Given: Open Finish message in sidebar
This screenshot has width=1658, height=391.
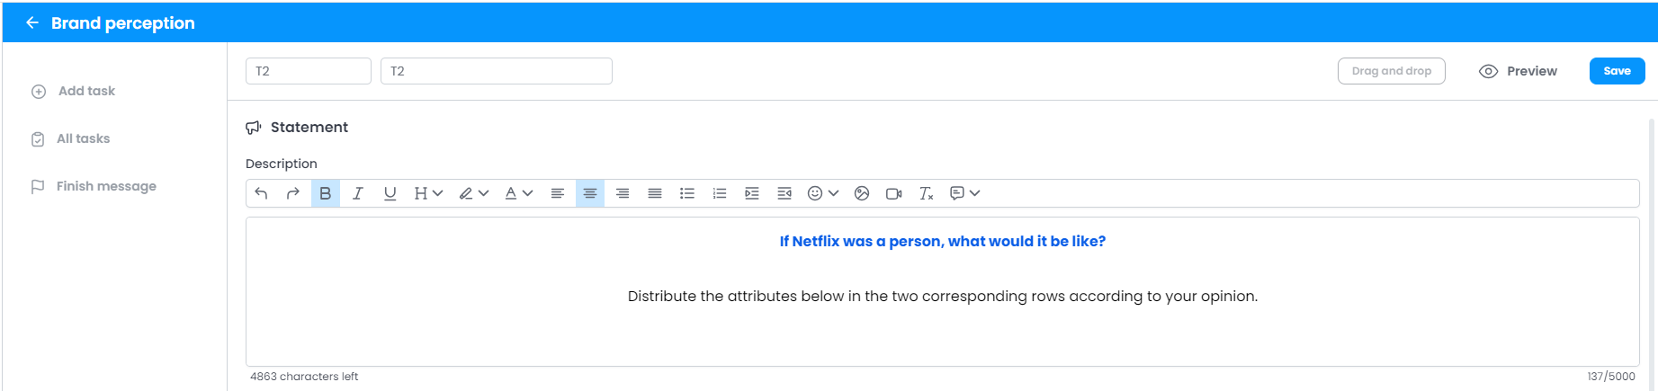Looking at the screenshot, I should (94, 186).
